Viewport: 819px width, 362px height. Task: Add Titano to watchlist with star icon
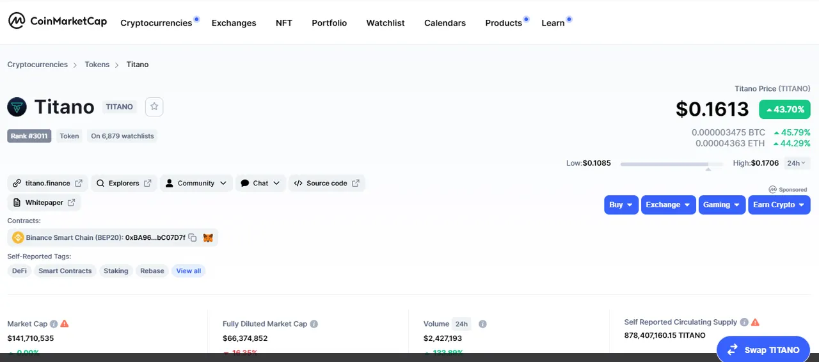(154, 107)
